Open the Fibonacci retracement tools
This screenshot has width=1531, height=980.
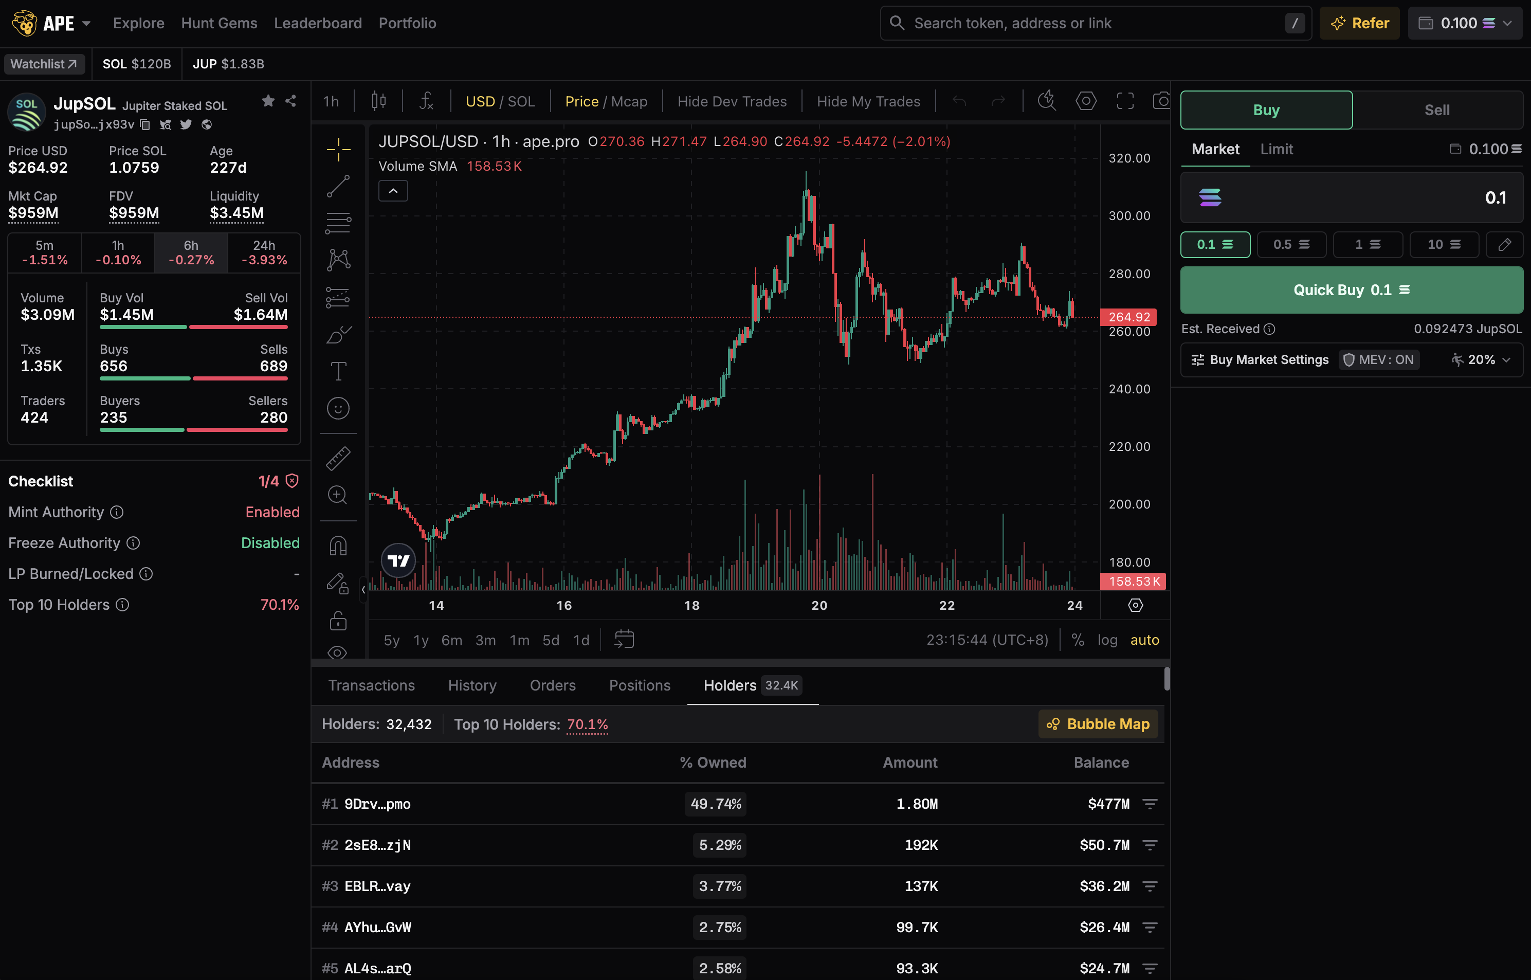click(x=338, y=223)
